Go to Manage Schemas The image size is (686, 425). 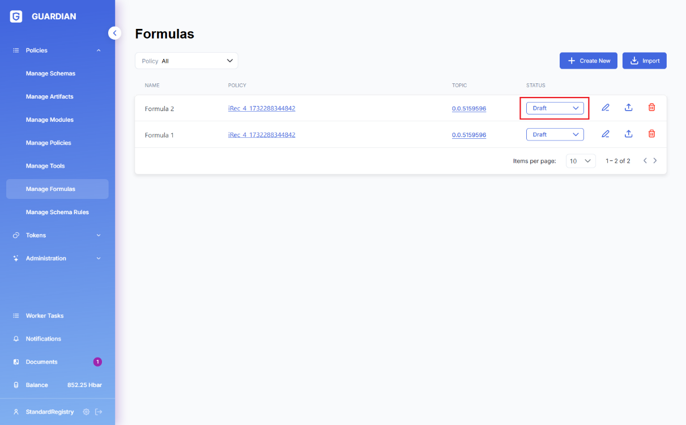click(50, 74)
